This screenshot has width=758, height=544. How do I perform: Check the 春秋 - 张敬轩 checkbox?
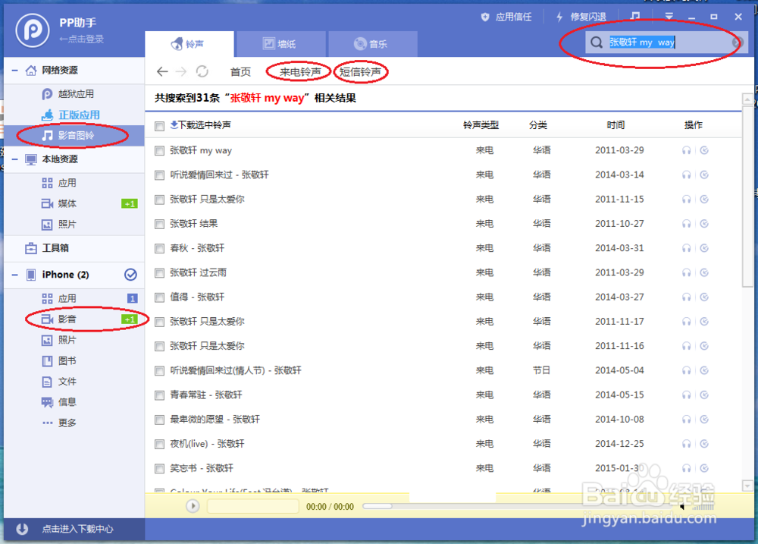tap(159, 249)
